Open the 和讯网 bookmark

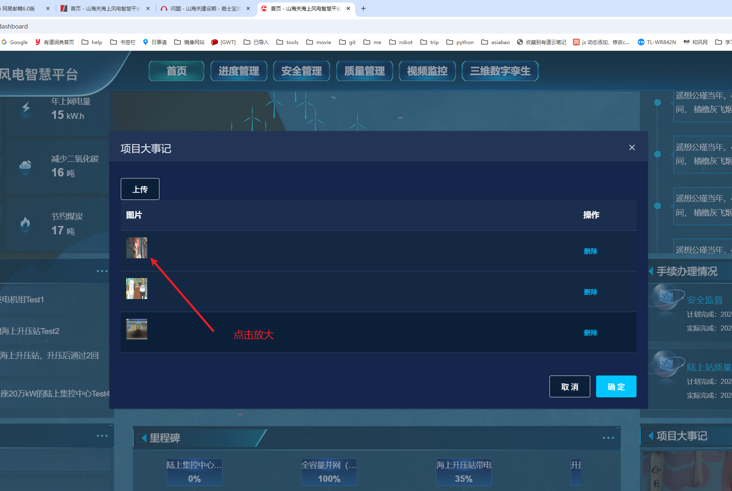pyautogui.click(x=695, y=42)
